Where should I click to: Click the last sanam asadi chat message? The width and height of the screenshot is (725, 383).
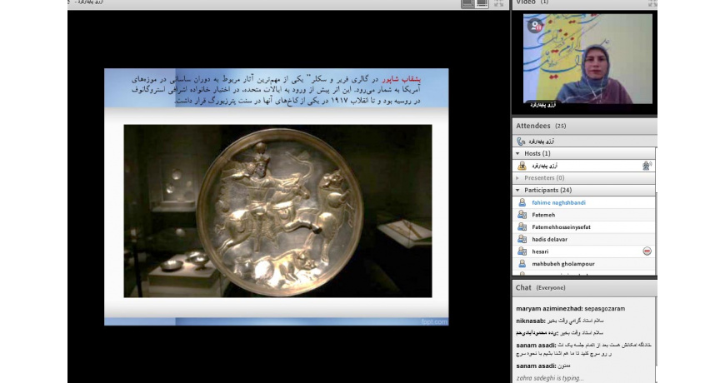tap(543, 366)
